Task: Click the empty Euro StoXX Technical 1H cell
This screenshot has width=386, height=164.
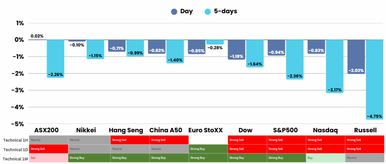Action: 207,140
